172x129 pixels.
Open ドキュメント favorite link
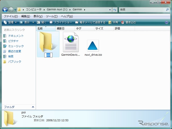point(13,36)
